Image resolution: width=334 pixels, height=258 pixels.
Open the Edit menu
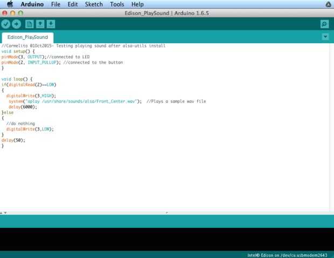coord(73,4)
